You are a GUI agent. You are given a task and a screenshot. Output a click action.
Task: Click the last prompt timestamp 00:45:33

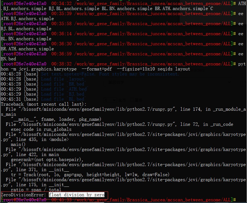(x=61, y=200)
